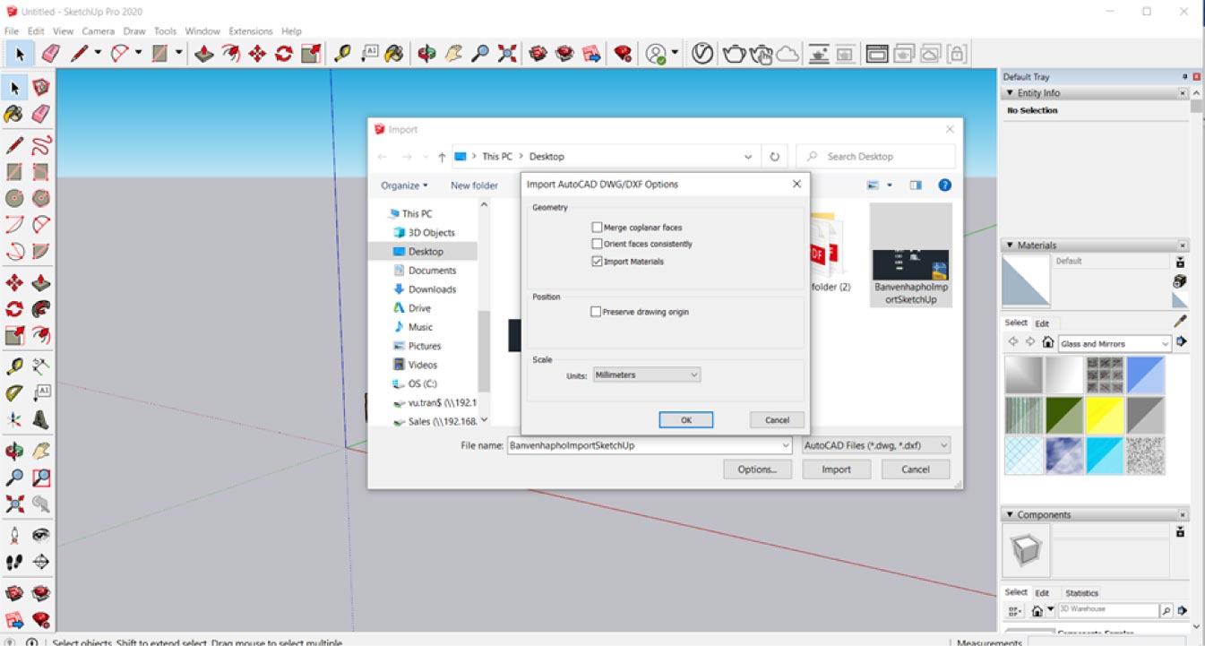
Task: Click the checkmark circle icon in toolbar
Action: pos(702,54)
